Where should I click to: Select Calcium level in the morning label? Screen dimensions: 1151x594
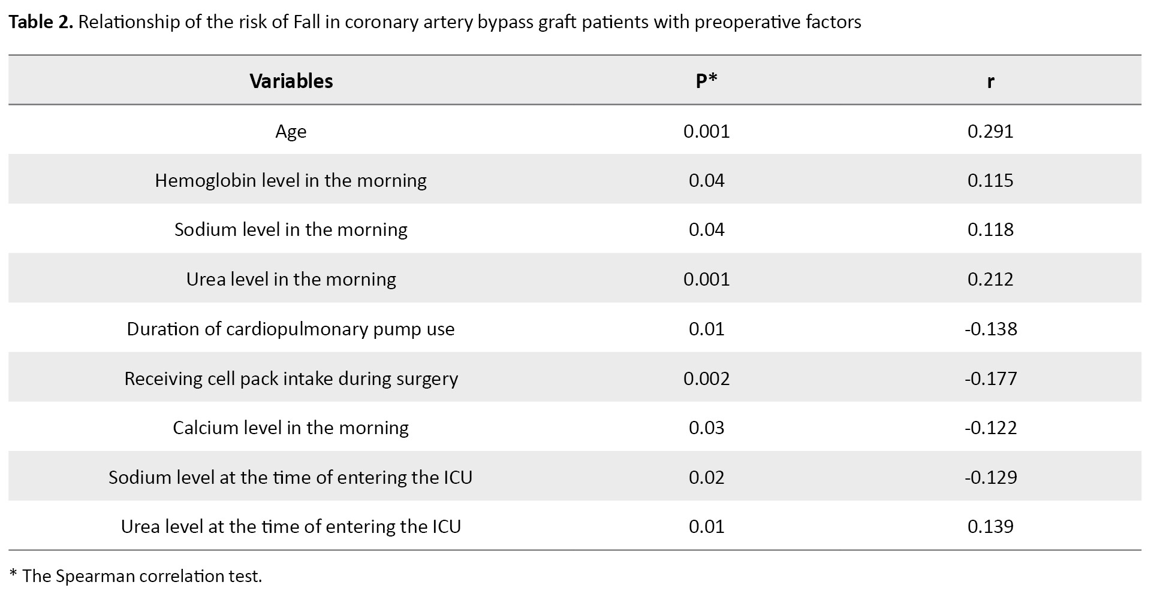click(x=291, y=428)
